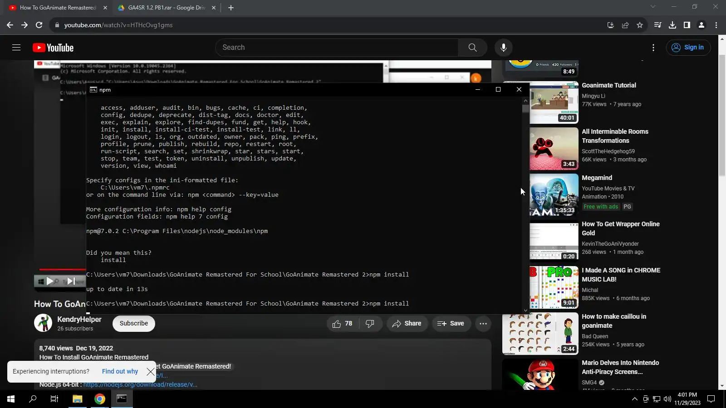This screenshot has width=726, height=408.
Task: Click the Find out why link
Action: pyautogui.click(x=120, y=372)
